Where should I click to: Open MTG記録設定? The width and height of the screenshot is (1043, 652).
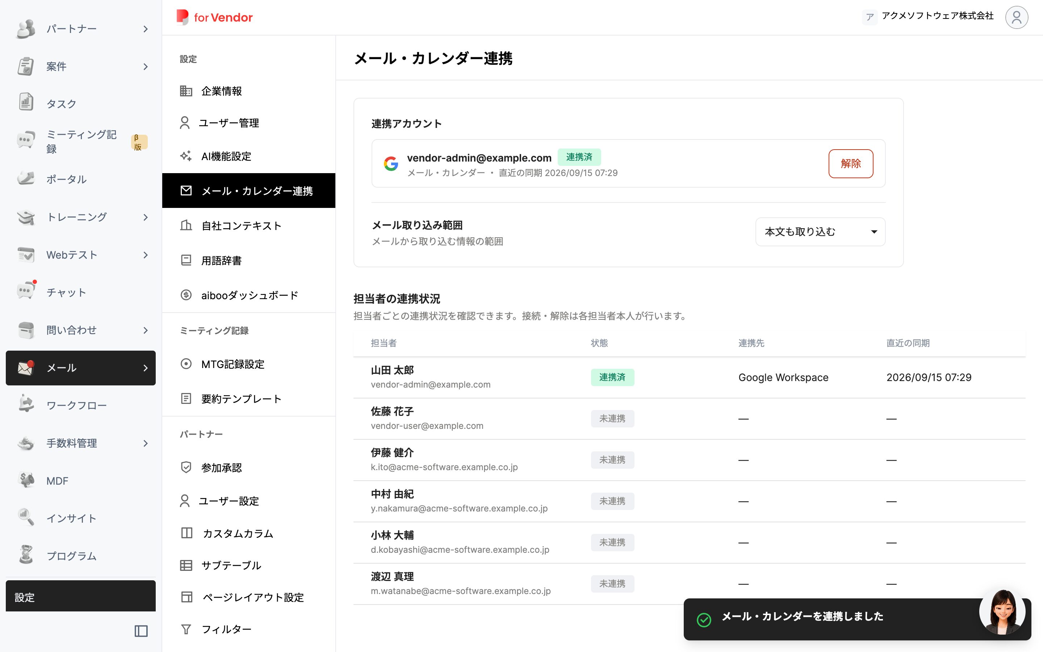tap(249, 364)
